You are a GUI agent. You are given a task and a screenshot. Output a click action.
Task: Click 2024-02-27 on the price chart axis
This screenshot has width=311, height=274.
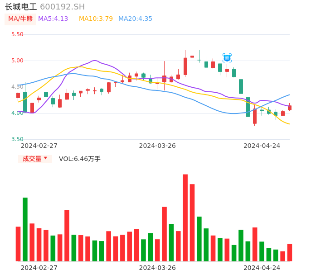pos(39,146)
